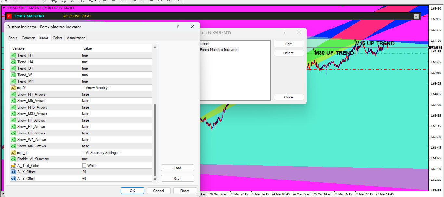444x197 pixels.
Task: Click the boolean icon beside Trend_W1
Action: (x=13, y=75)
